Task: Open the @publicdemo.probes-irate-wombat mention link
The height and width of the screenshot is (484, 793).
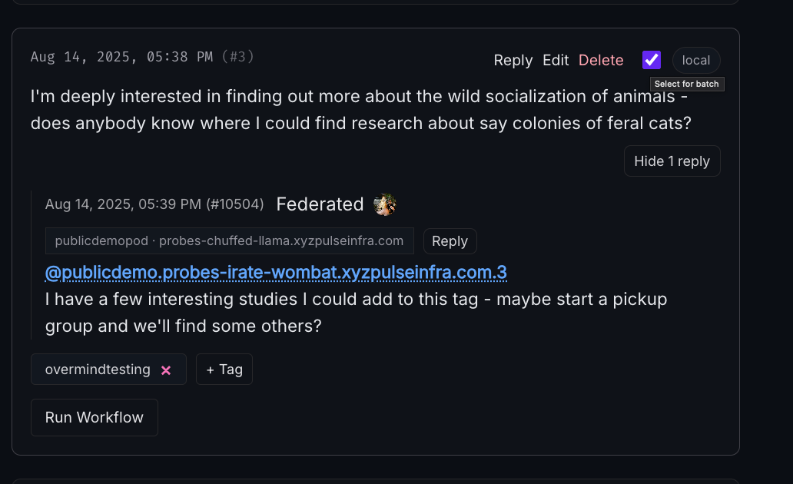Action: pos(276,273)
